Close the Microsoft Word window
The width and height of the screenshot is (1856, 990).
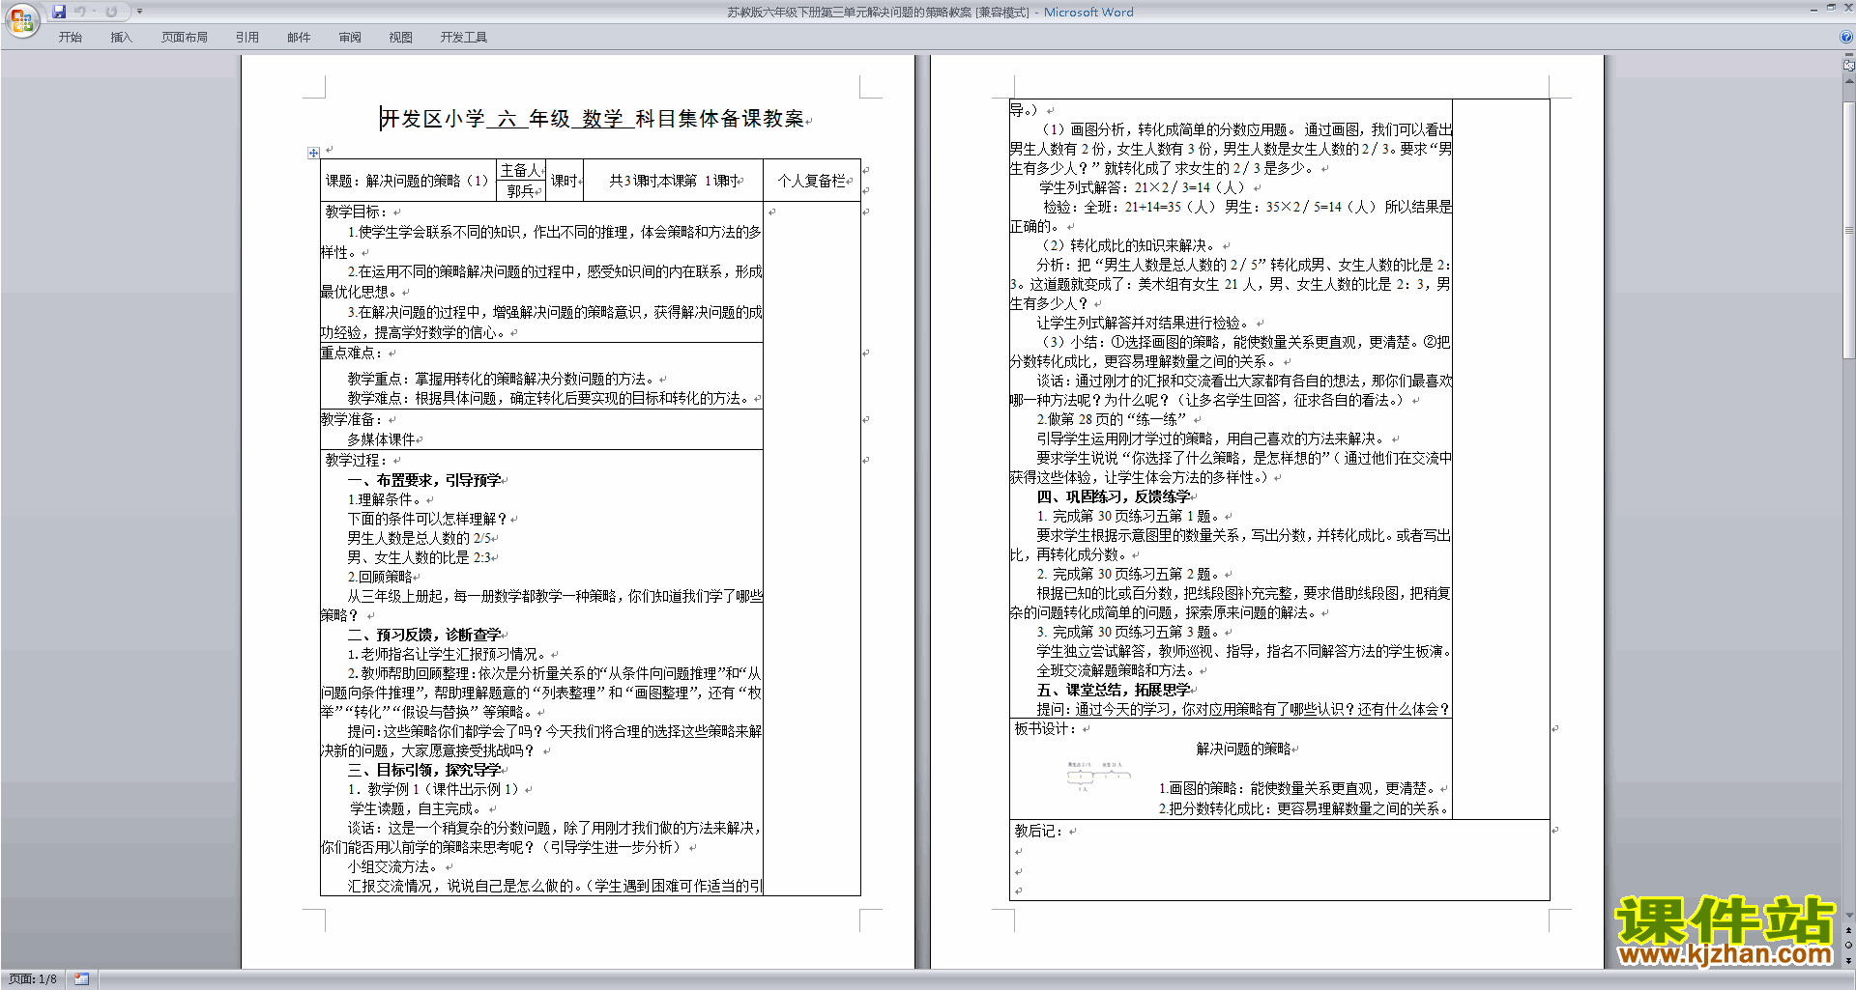click(1847, 8)
